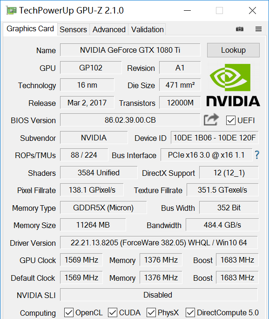Toggle the CUDA checkbox
This screenshot has height=319, width=269.
click(x=113, y=312)
